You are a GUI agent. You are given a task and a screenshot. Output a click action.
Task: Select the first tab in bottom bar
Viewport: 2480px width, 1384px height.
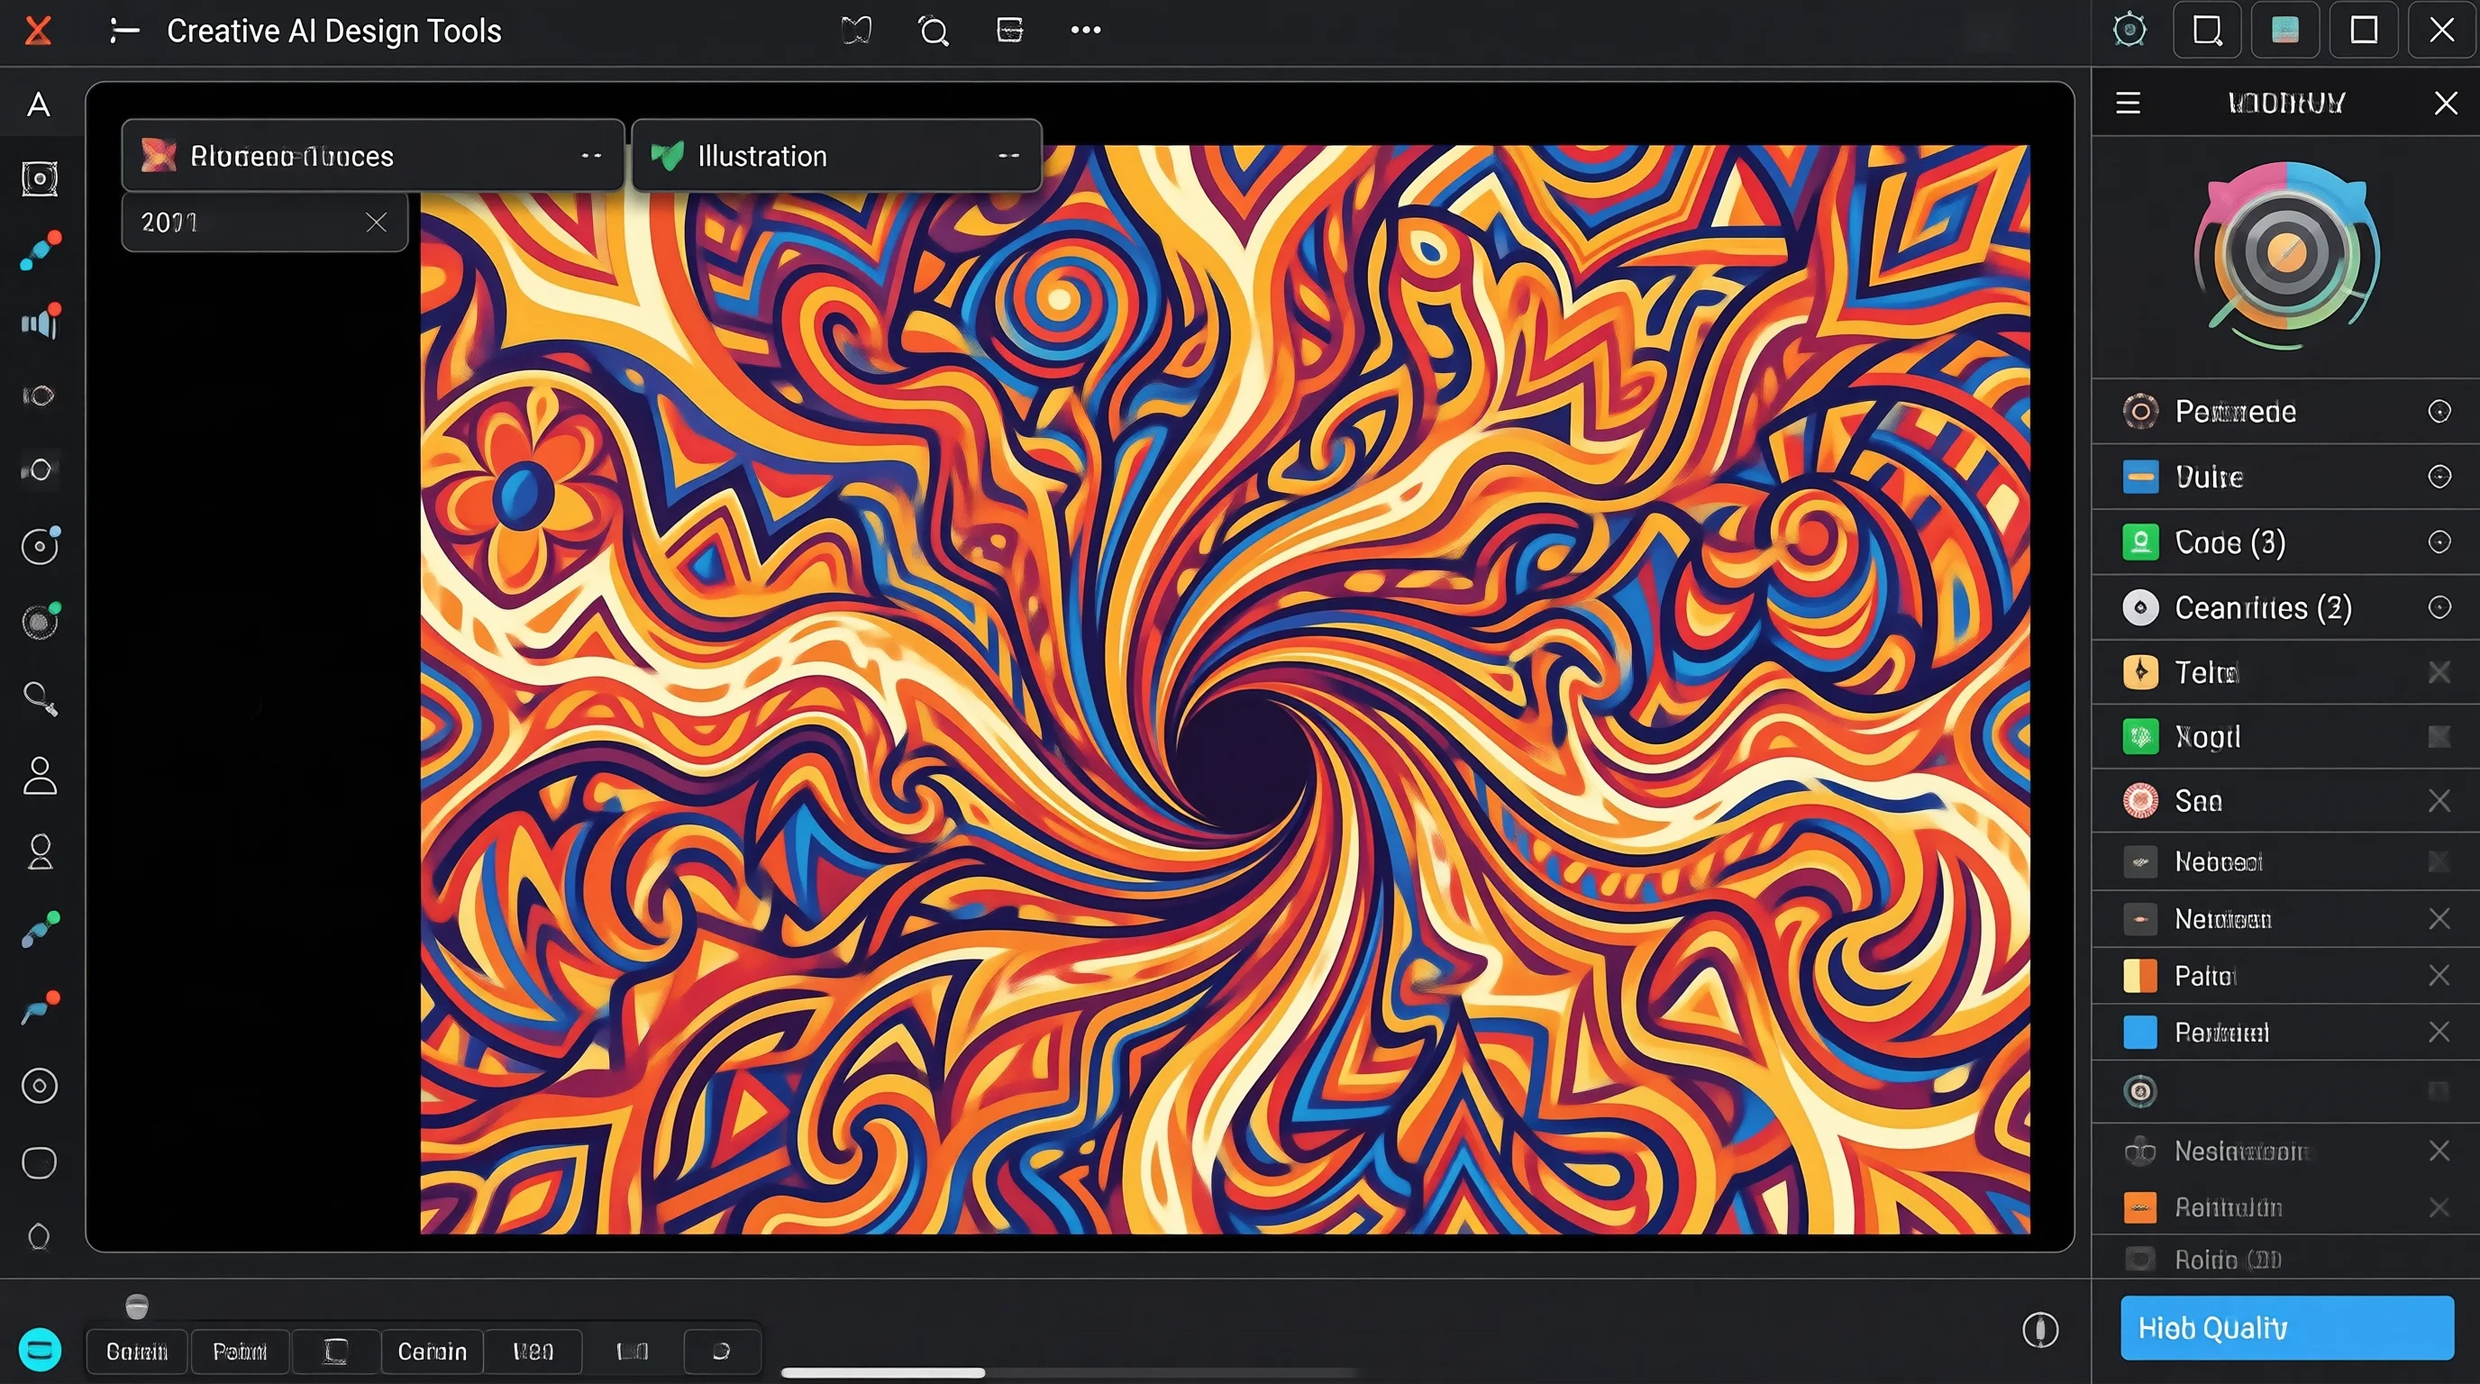[137, 1352]
